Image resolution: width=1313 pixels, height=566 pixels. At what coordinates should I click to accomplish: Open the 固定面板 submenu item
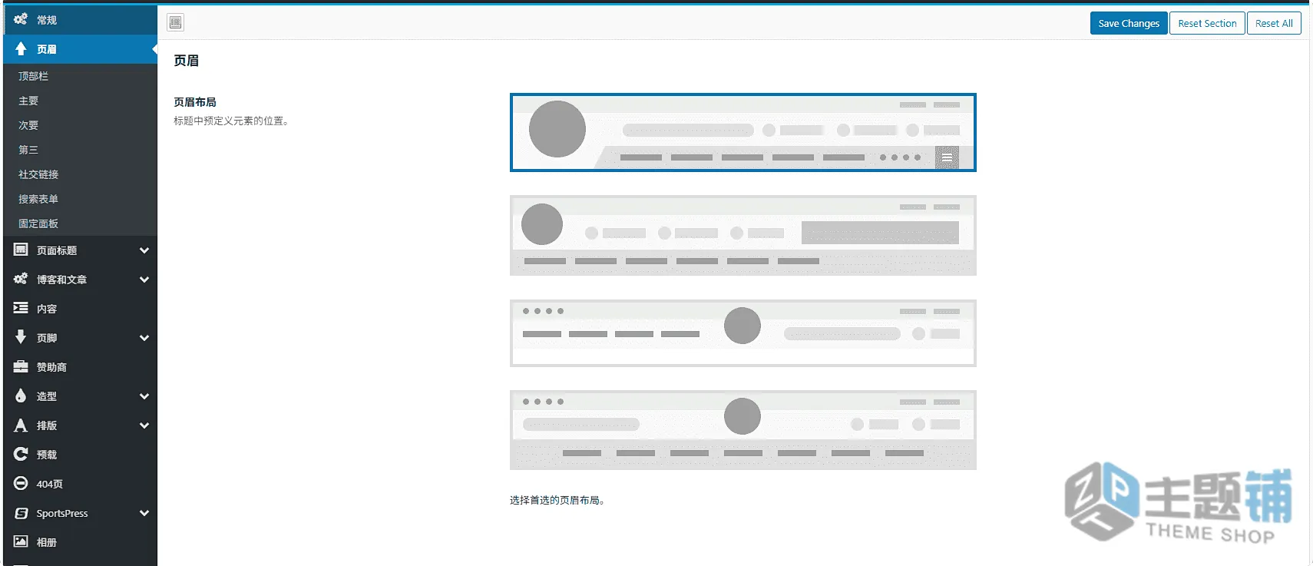(x=80, y=223)
